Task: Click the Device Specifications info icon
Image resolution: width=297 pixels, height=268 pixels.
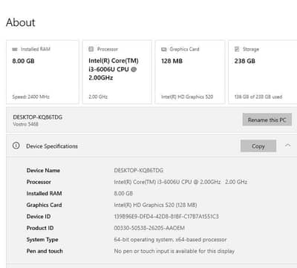Action: click(x=16, y=146)
